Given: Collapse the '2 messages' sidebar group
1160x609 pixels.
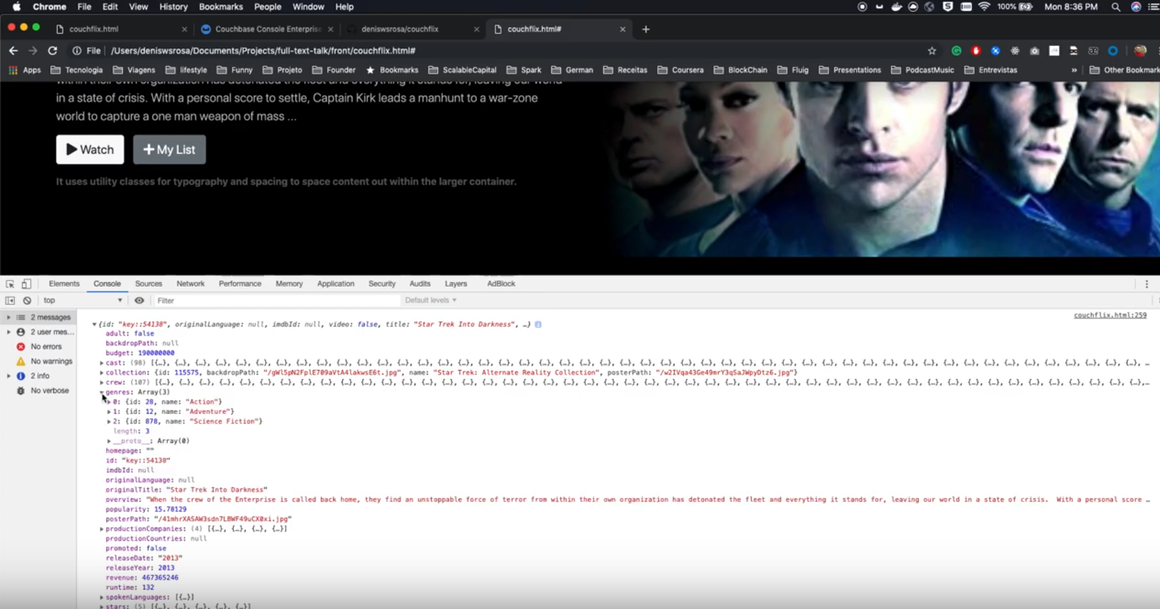Looking at the screenshot, I should [x=8, y=317].
